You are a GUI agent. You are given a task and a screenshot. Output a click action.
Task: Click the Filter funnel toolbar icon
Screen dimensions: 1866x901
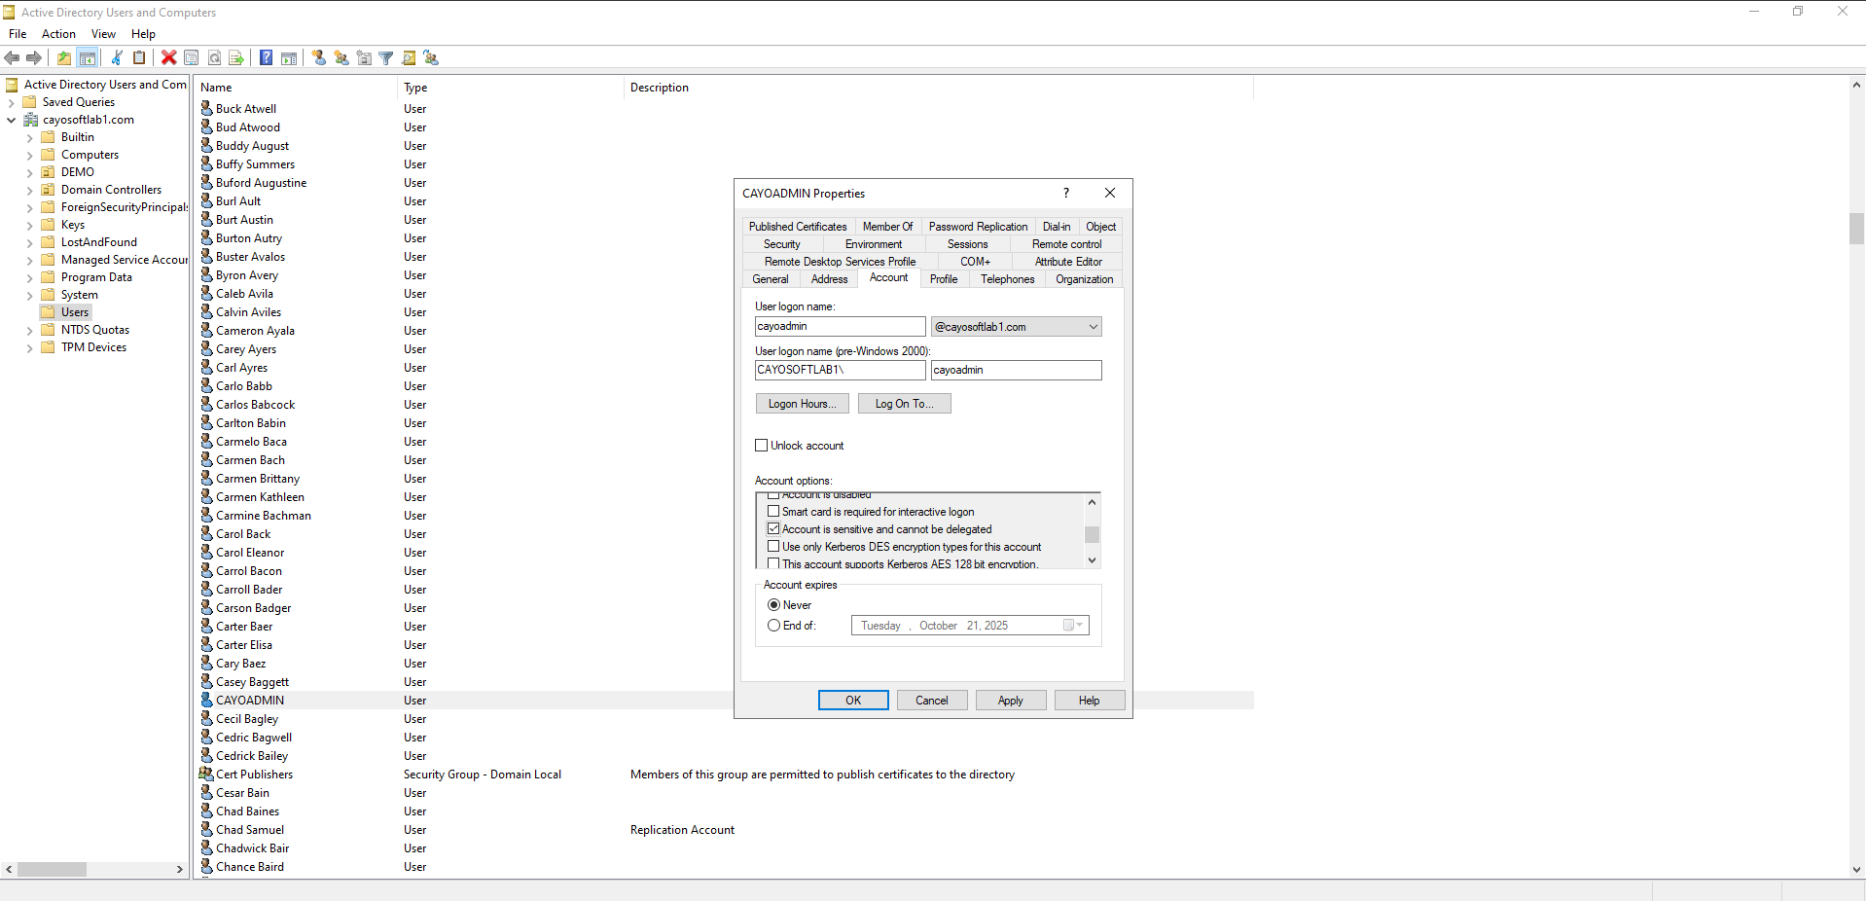click(x=386, y=58)
